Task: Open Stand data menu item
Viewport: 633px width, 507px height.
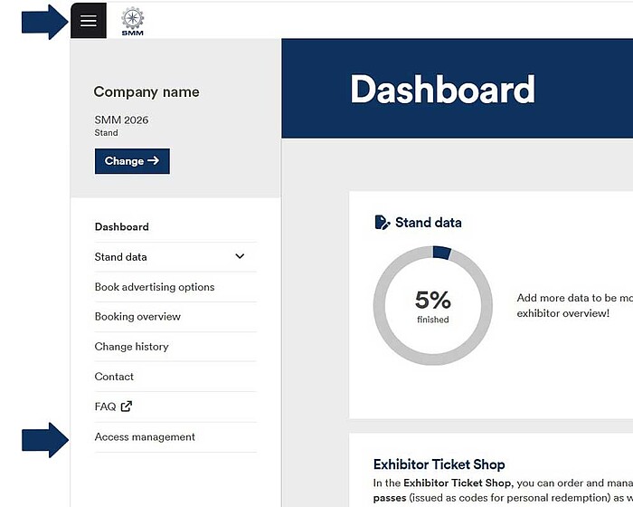Action: tap(121, 257)
